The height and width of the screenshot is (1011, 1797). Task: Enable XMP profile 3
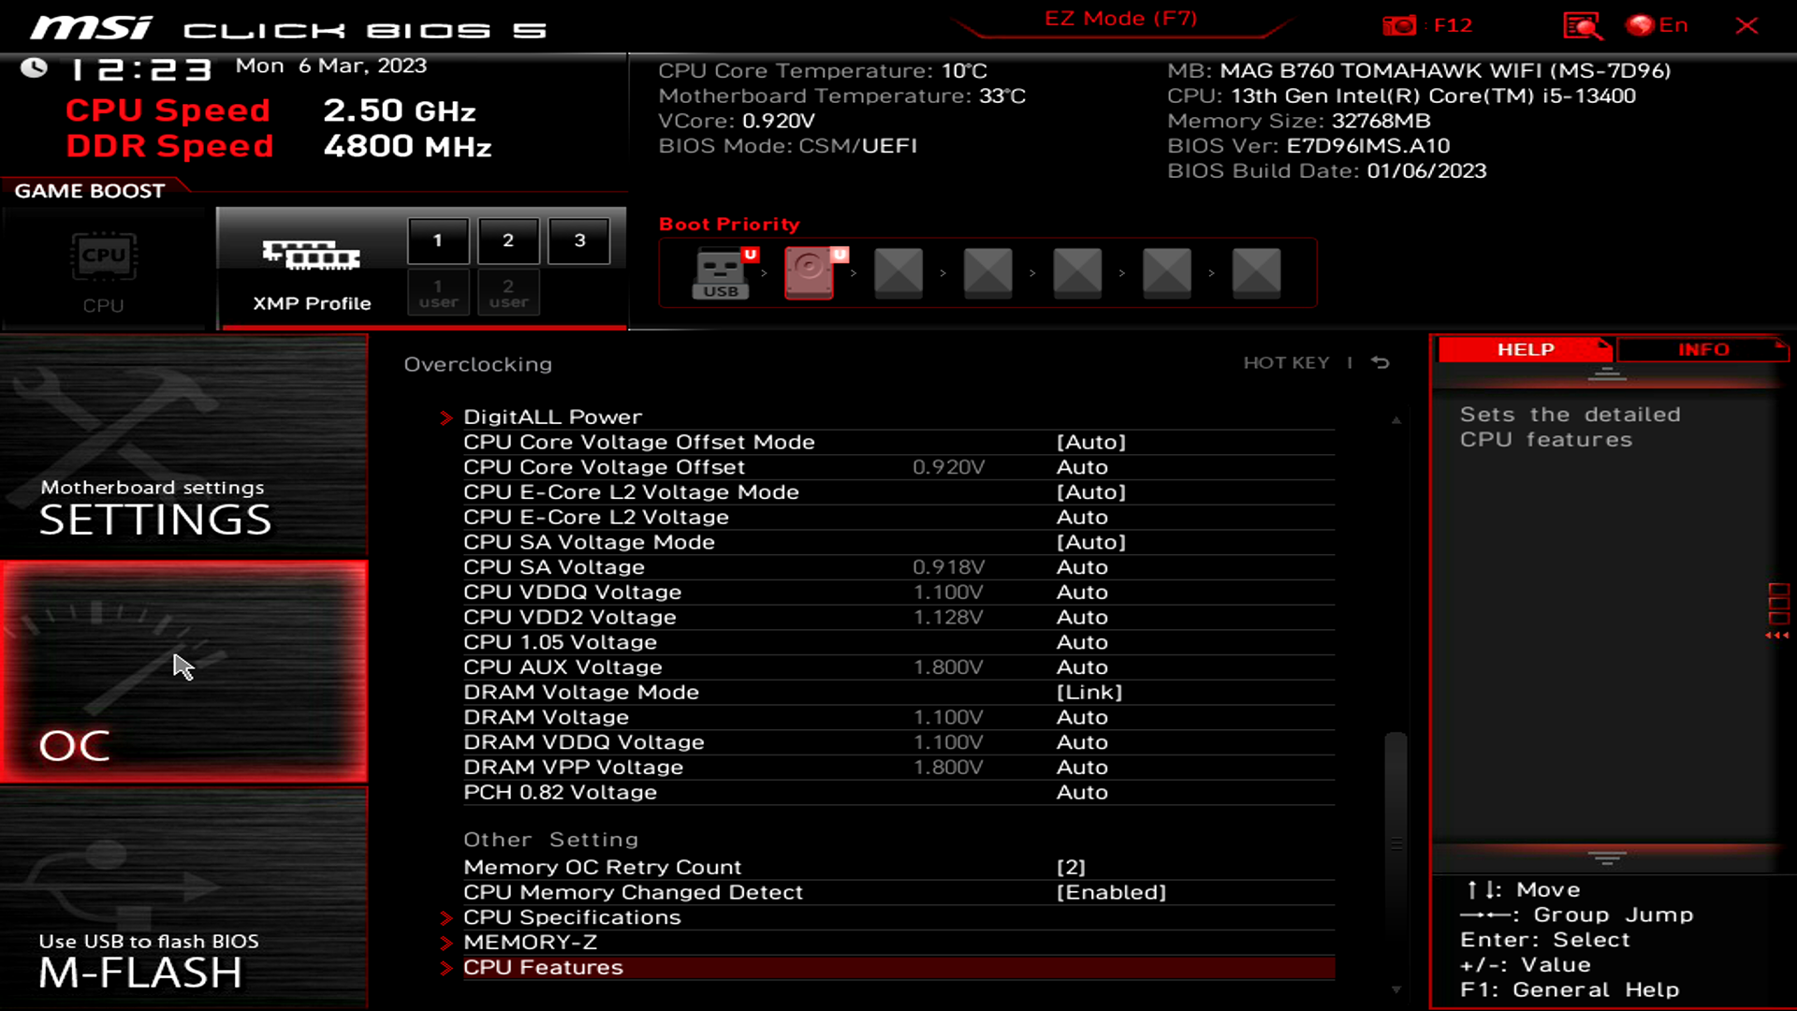579,241
